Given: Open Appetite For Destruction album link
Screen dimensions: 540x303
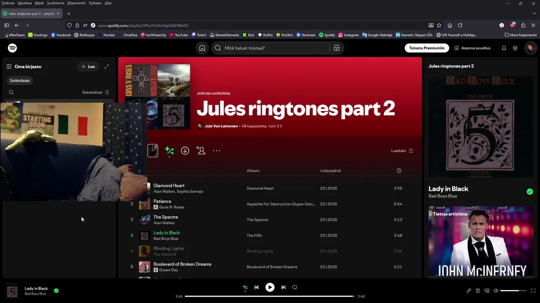Looking at the screenshot, I should pyautogui.click(x=281, y=204).
